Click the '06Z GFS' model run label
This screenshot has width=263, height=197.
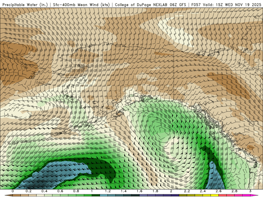(178, 5)
